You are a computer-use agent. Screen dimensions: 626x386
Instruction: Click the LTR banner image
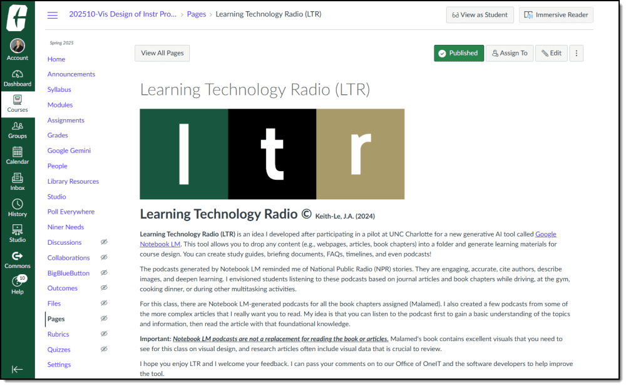(x=272, y=154)
